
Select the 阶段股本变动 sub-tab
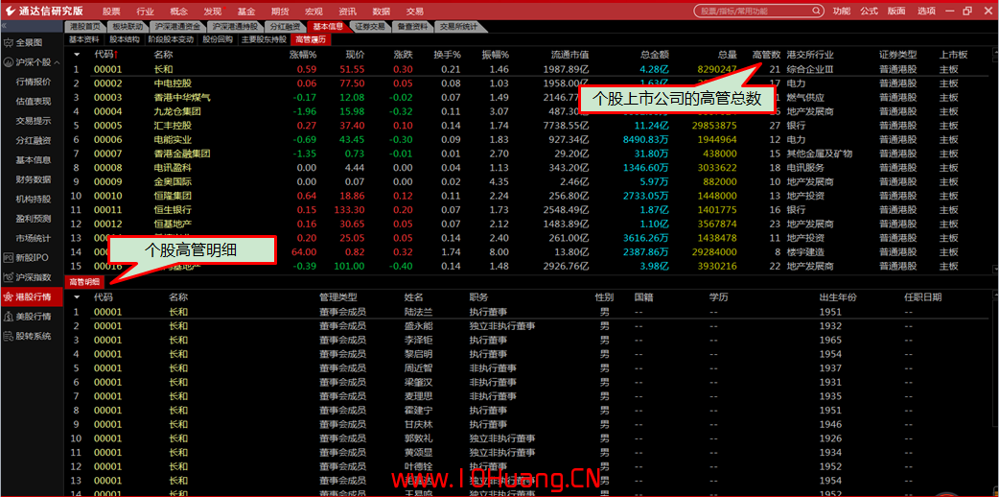tap(170, 39)
